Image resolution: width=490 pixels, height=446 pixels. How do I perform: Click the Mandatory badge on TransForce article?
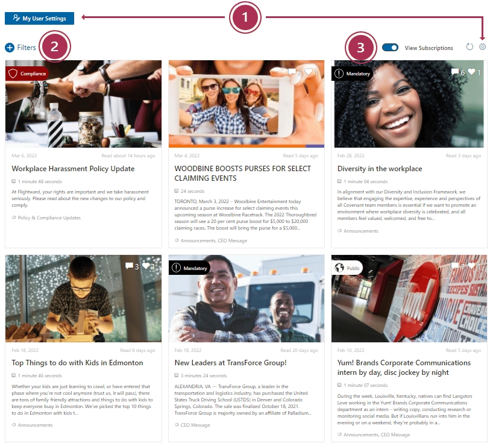[189, 268]
